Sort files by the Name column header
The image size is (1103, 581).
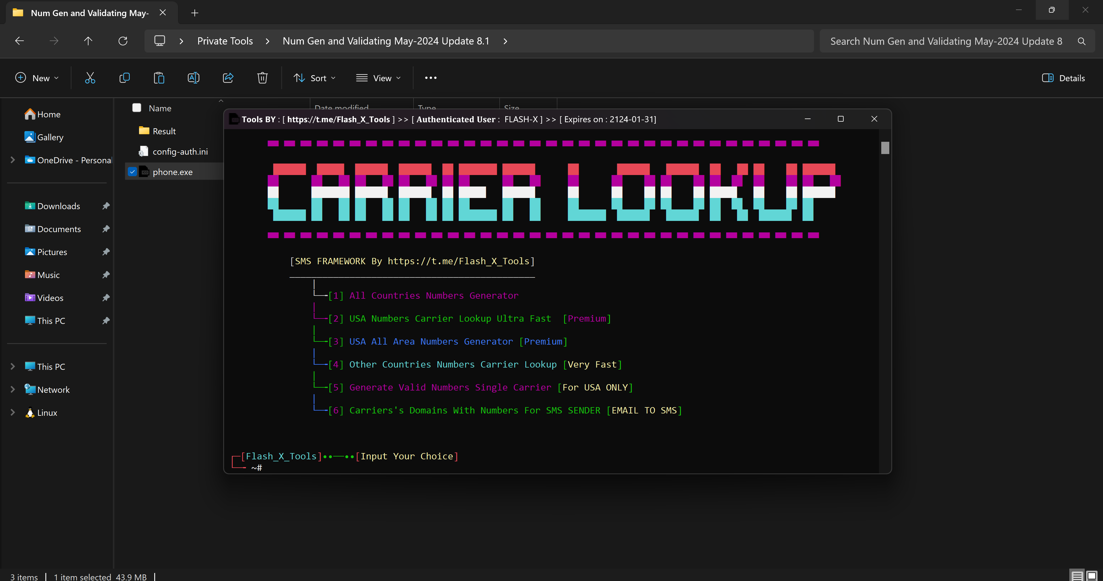[x=160, y=108]
